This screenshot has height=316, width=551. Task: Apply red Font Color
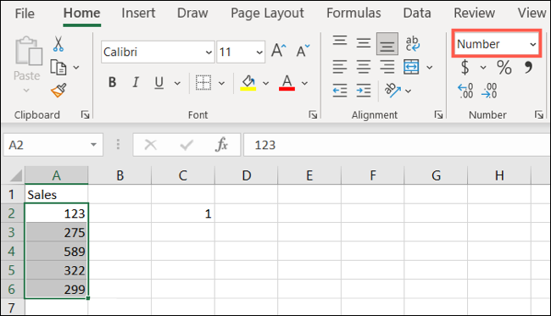[287, 83]
